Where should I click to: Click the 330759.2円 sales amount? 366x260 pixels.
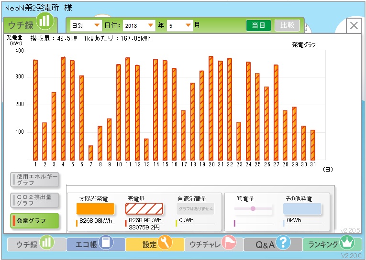144,227
